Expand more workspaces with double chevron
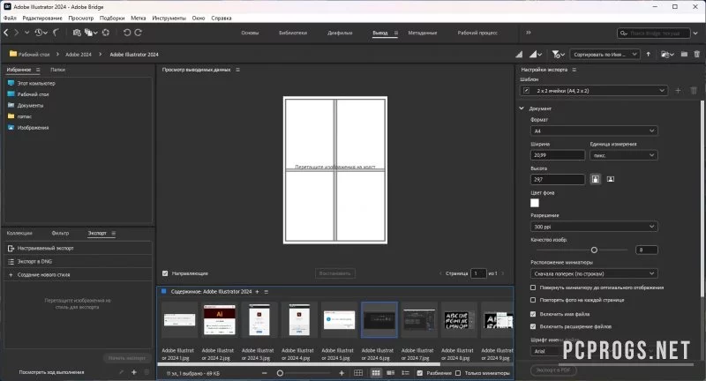This screenshot has width=706, height=381. (x=529, y=33)
